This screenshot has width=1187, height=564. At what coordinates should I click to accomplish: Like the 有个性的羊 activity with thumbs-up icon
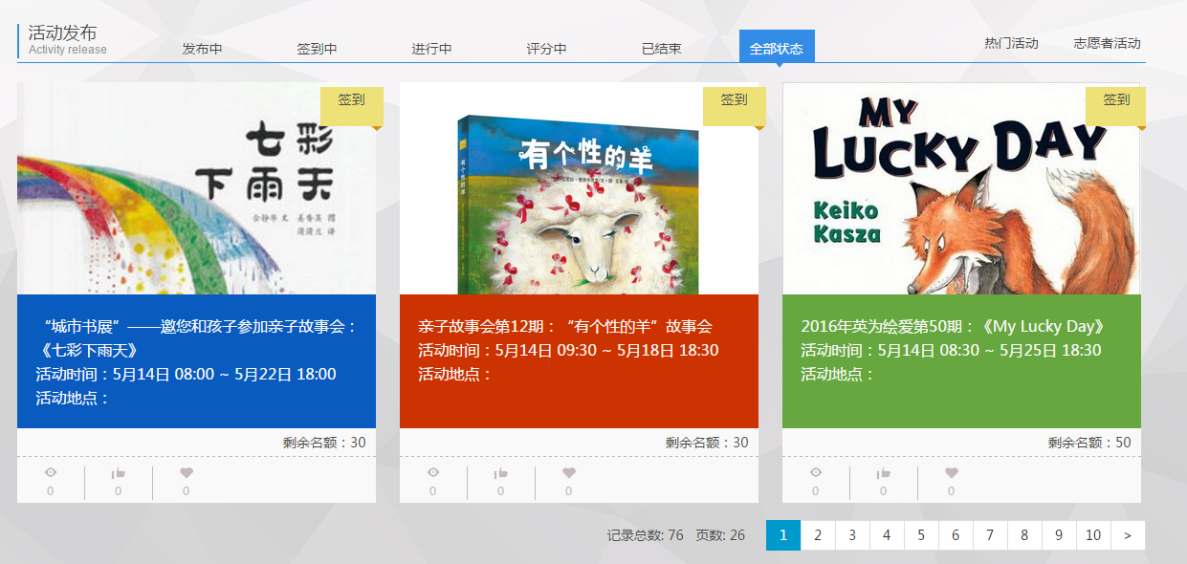point(501,472)
